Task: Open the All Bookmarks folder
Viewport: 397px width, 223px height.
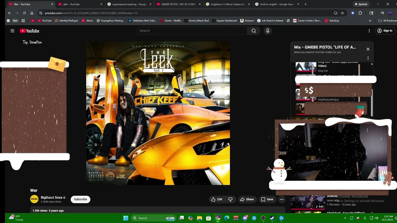Action: coord(387,21)
